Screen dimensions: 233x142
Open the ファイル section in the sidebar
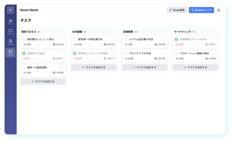click(10, 42)
